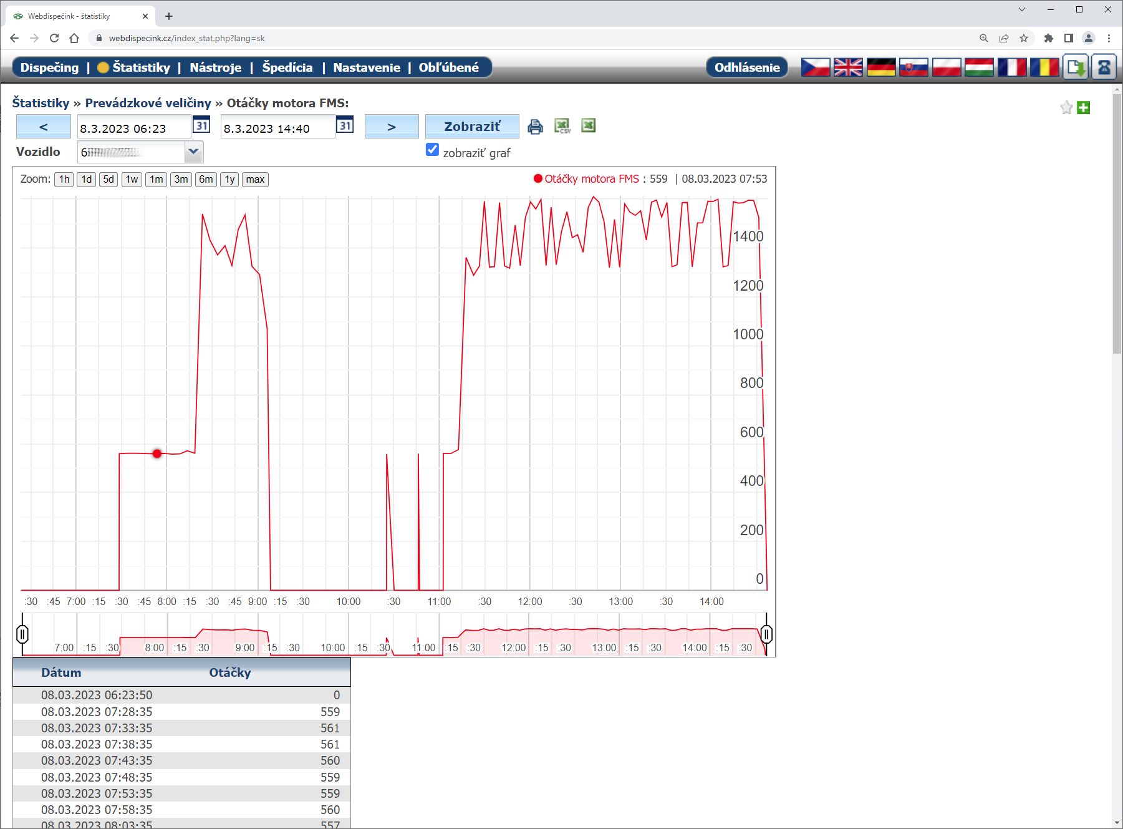
Task: Export data using the Excel icon
Action: tap(588, 126)
